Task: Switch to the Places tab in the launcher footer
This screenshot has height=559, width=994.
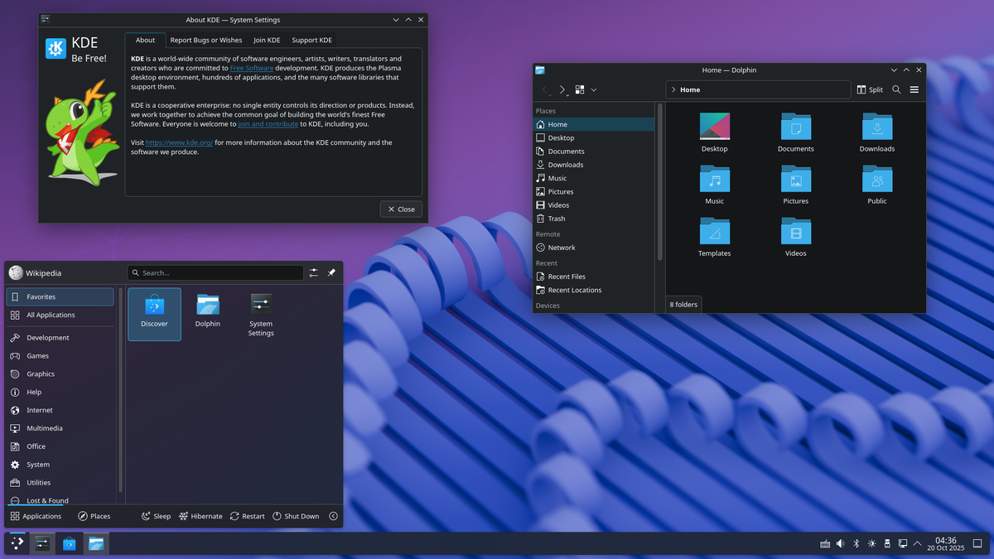Action: (94, 516)
